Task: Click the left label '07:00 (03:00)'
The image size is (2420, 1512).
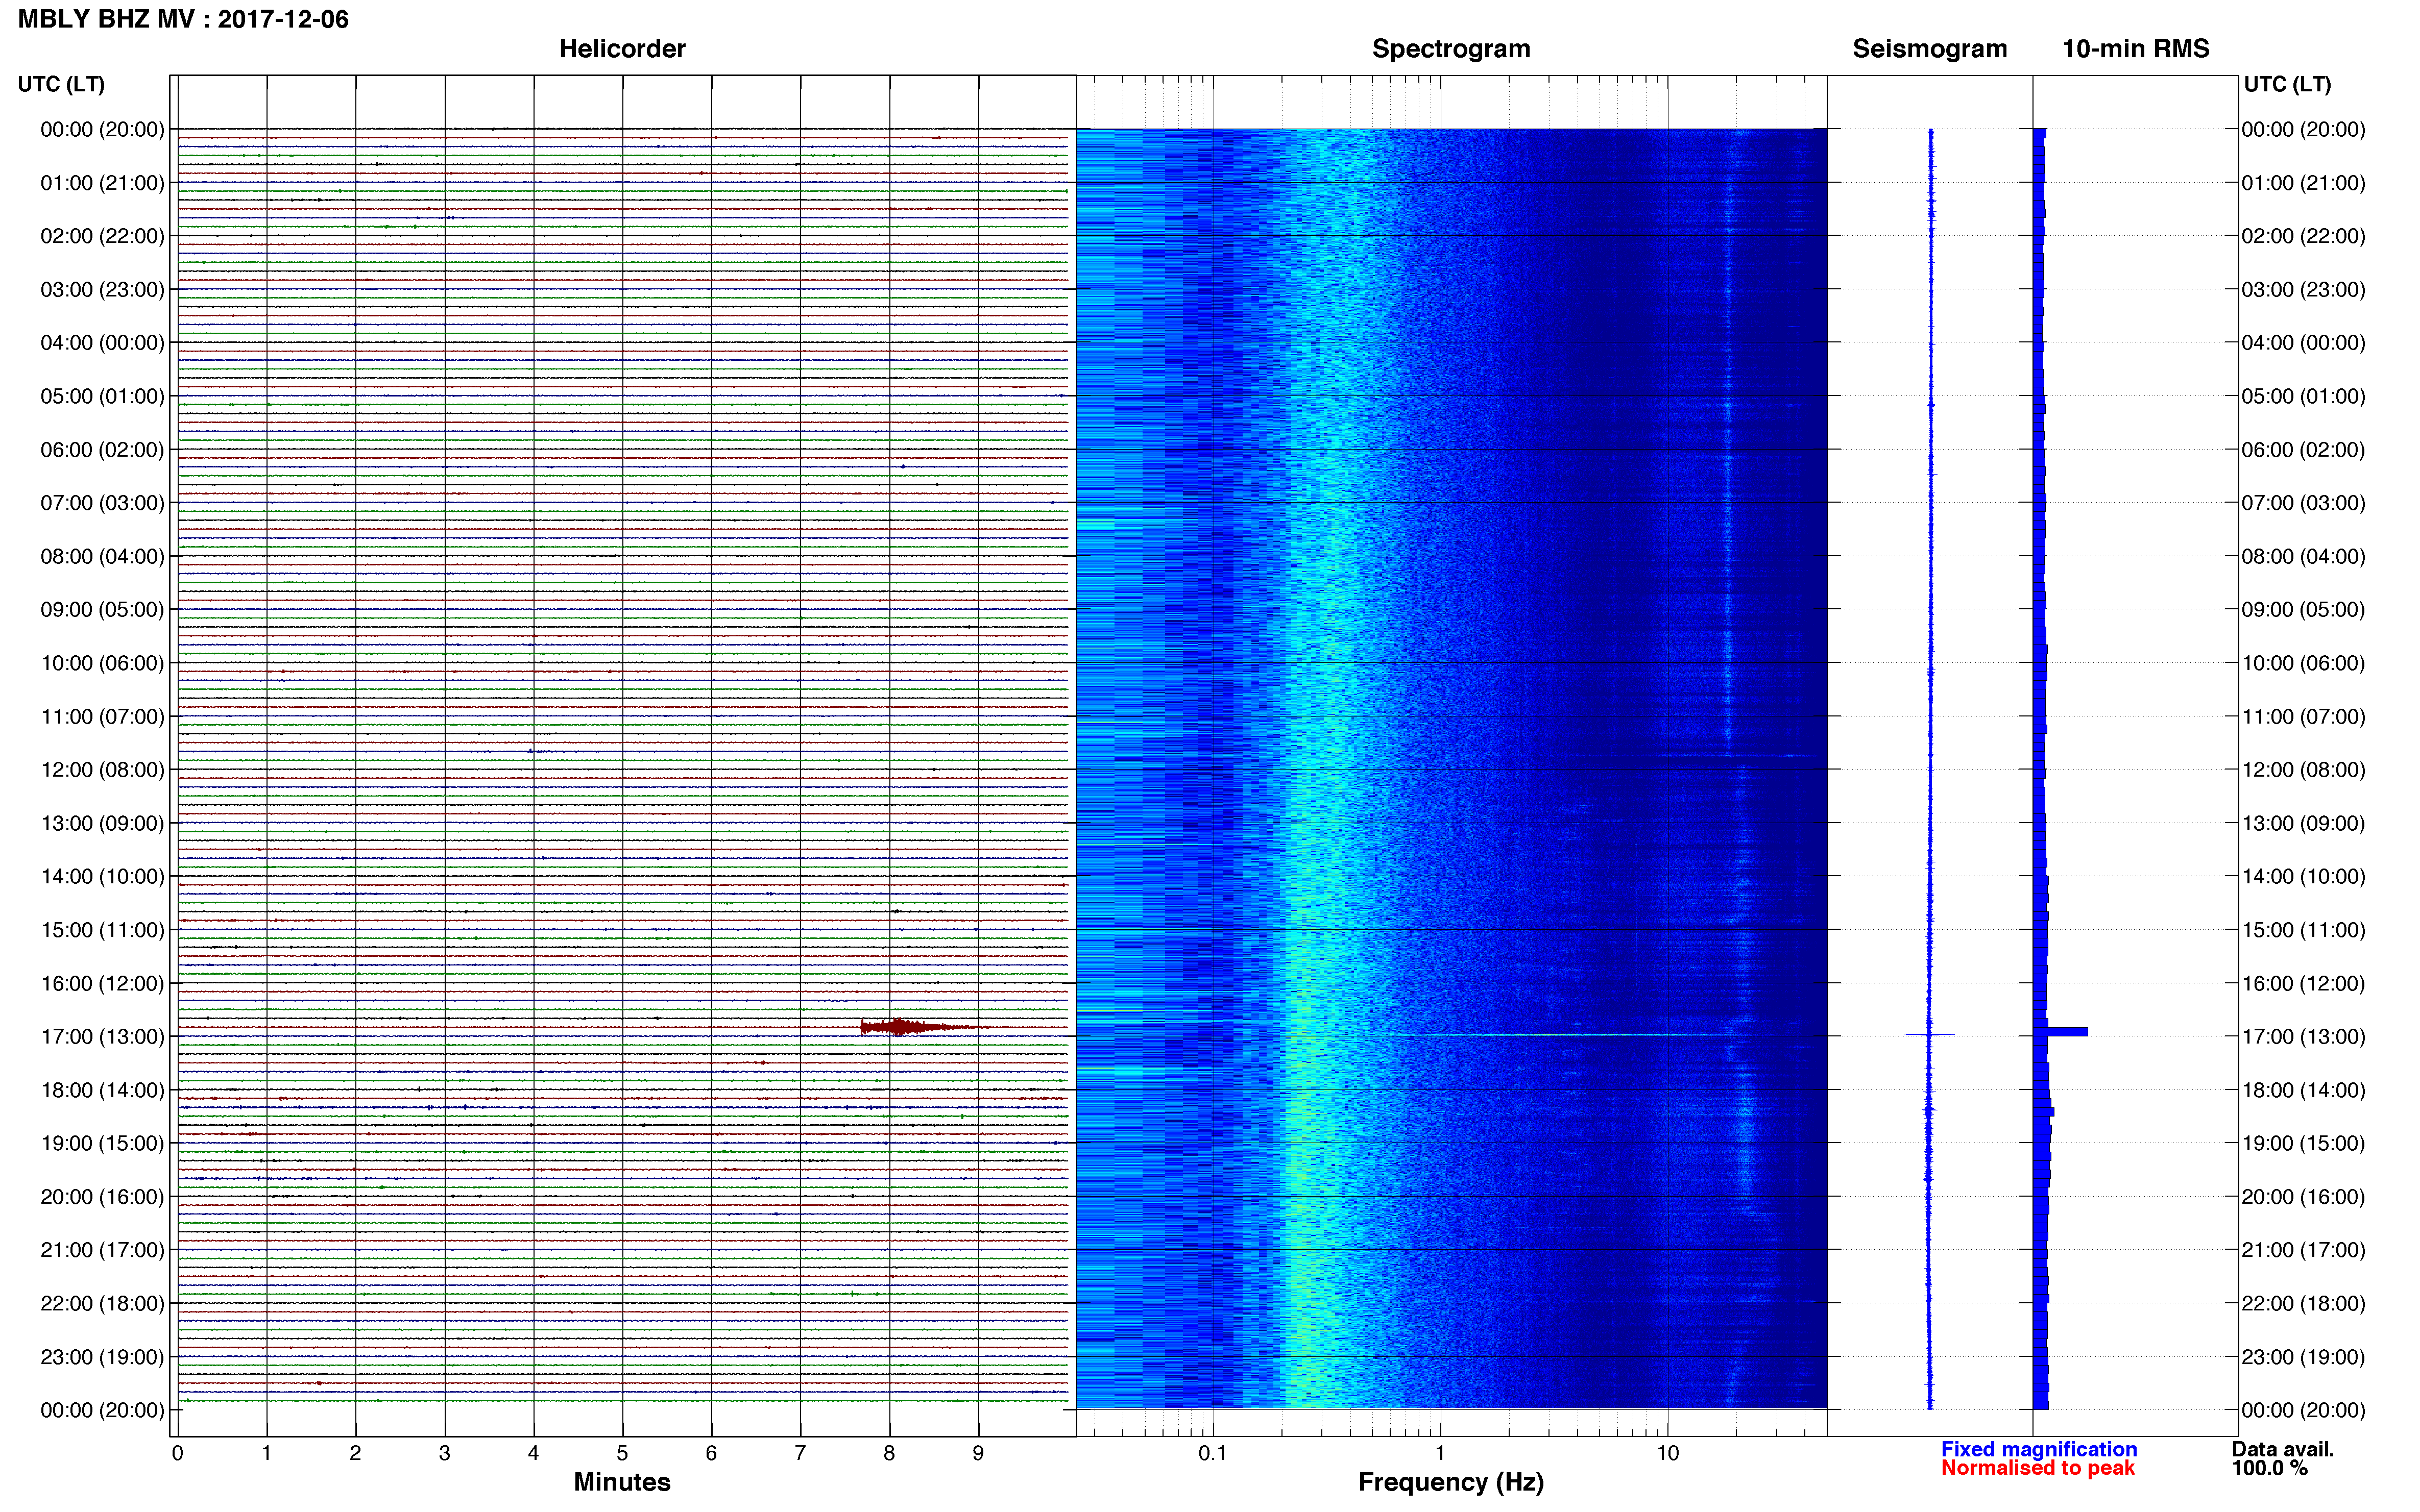Action: pos(102,503)
